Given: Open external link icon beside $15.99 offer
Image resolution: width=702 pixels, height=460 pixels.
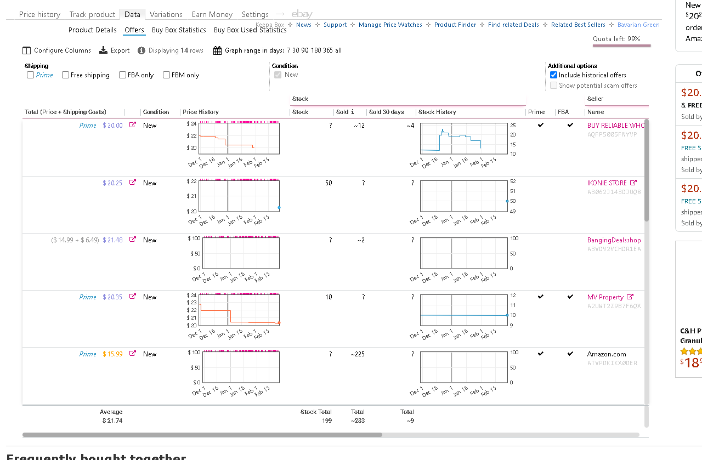Looking at the screenshot, I should [x=132, y=354].
